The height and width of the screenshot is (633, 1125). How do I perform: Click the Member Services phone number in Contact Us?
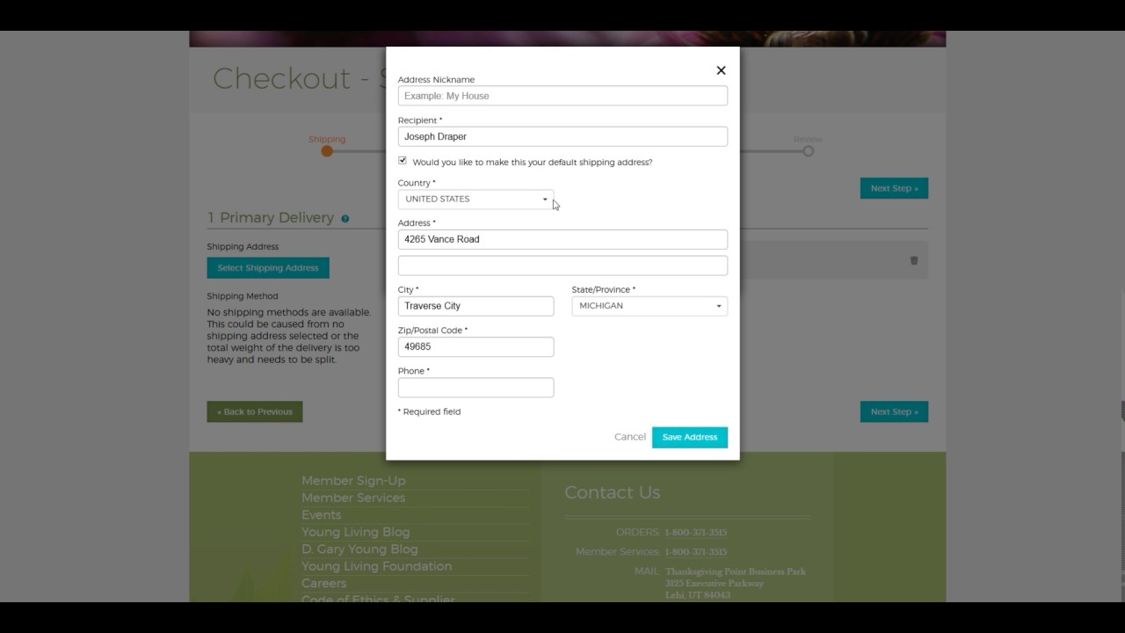(695, 552)
